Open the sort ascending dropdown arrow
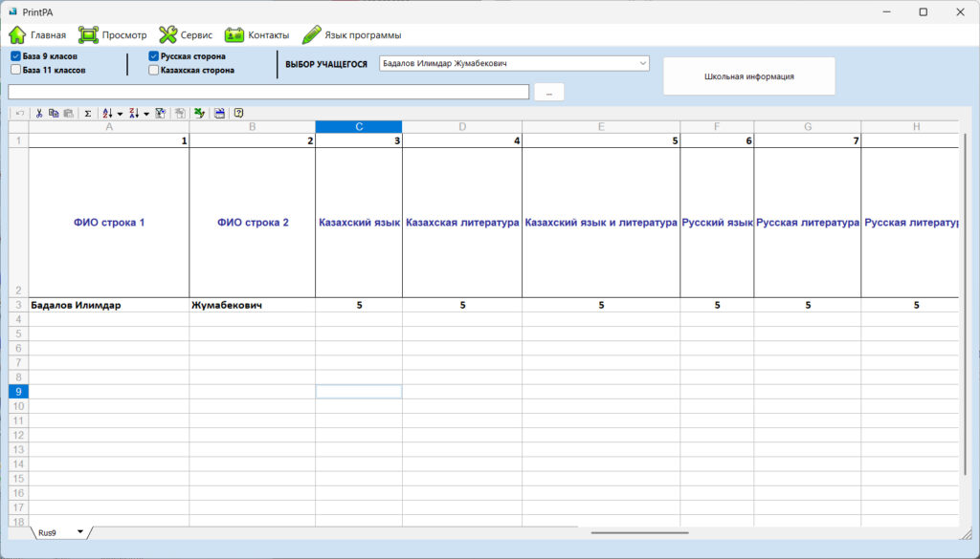 120,114
